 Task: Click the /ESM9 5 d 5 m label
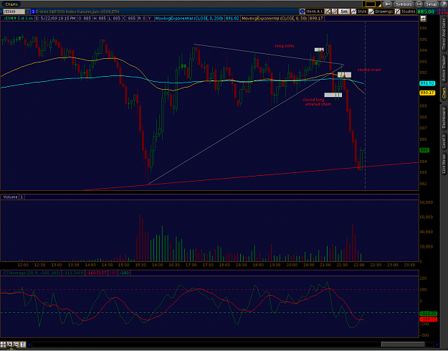tap(18, 19)
